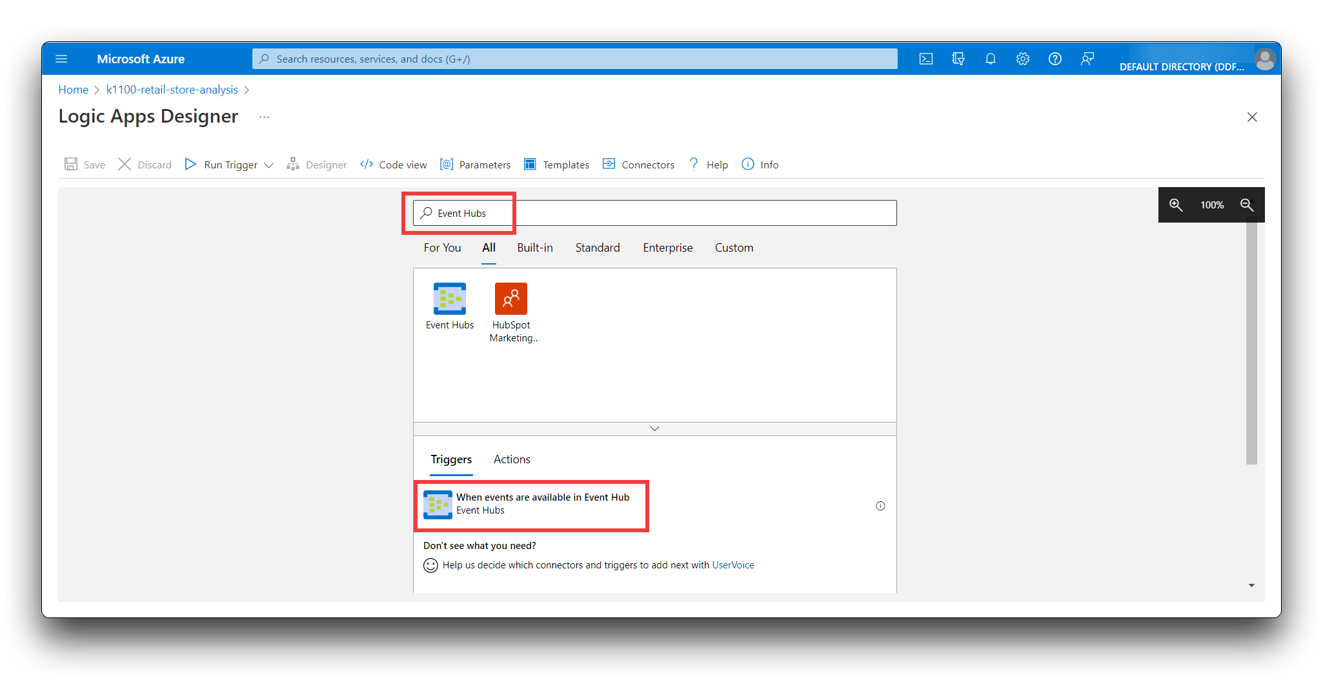Select the HubSpot Marketing connector icon
Screen dimensions: 1323x680
coord(511,299)
